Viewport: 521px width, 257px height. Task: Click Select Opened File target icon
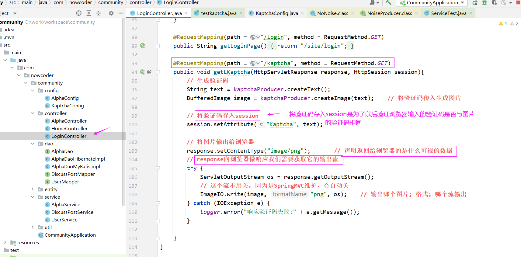(x=79, y=13)
